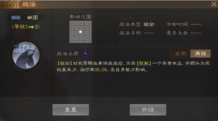Click the 冷却时间 cooldown field
The height and width of the screenshot is (121, 218).
[184, 25]
